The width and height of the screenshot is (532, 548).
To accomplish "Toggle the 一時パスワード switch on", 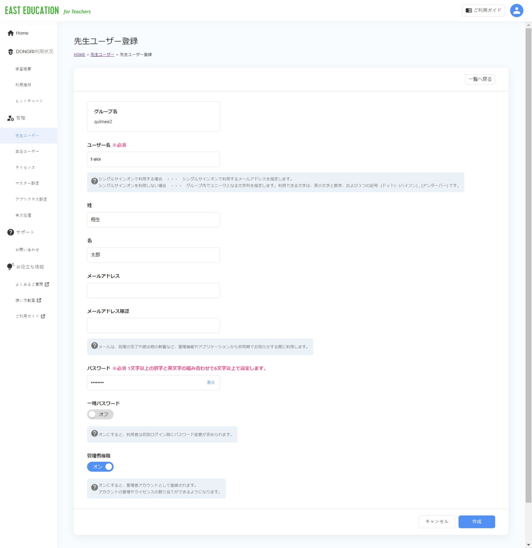I will [100, 414].
